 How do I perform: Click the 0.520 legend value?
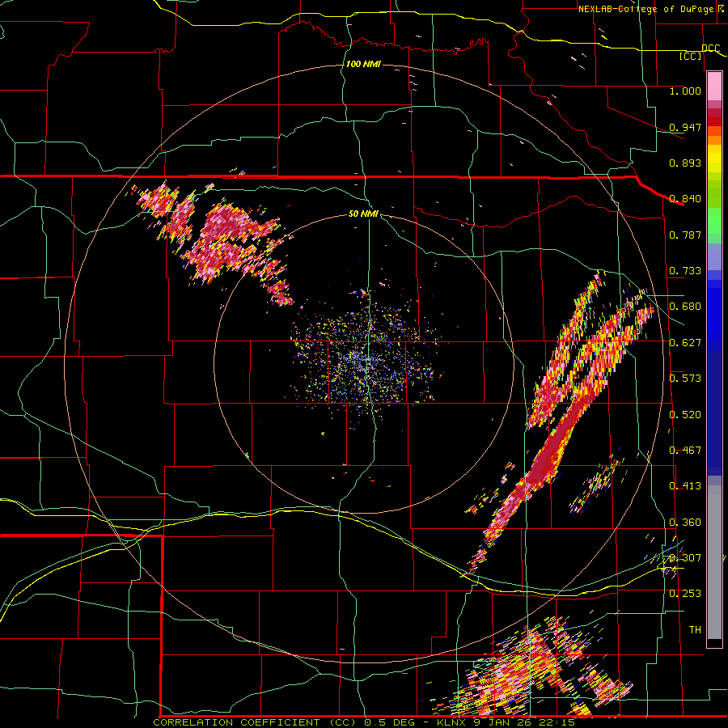coord(685,415)
